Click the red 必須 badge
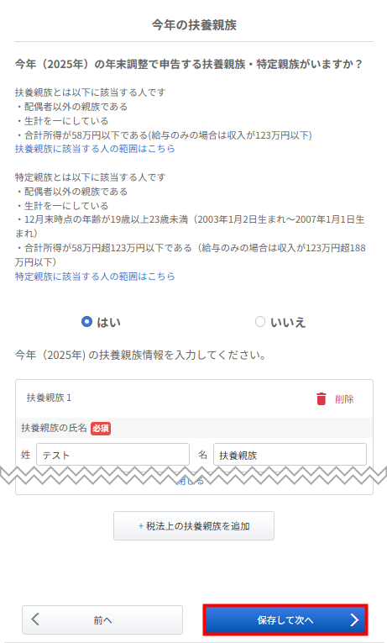 [x=101, y=428]
